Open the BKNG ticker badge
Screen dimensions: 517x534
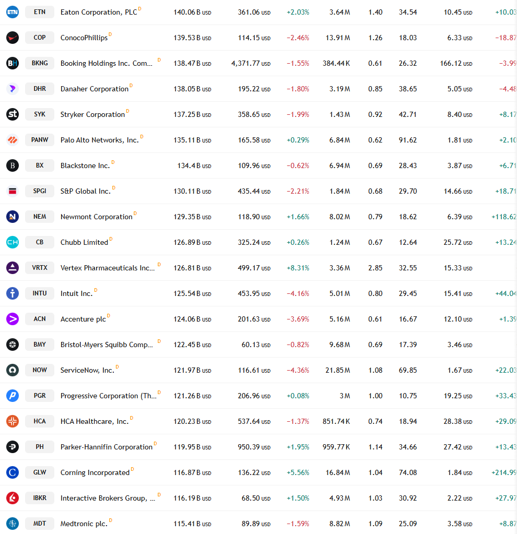40,63
